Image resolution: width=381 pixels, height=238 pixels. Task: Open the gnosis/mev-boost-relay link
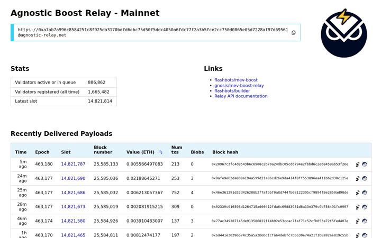239,86
